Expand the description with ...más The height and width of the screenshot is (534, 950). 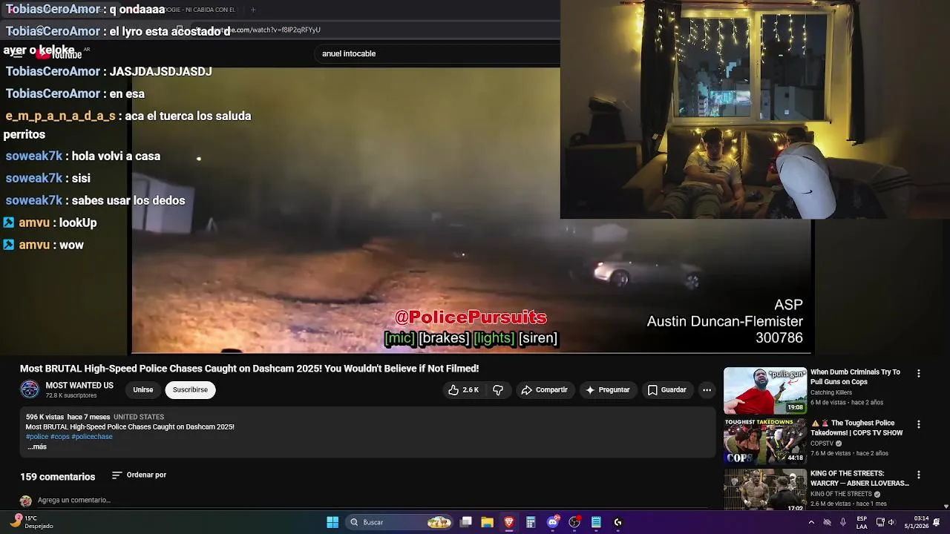37,447
